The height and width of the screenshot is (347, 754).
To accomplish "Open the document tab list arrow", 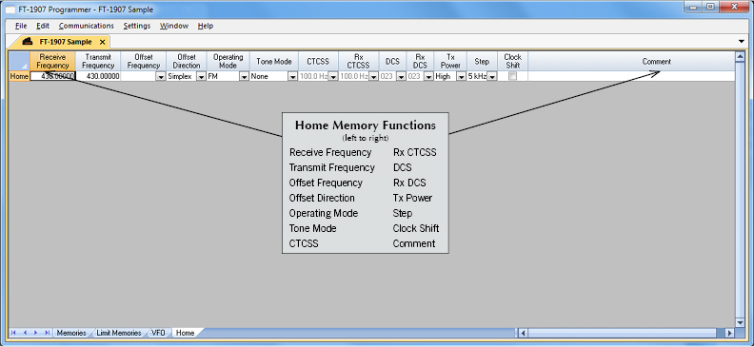I will 741,42.
